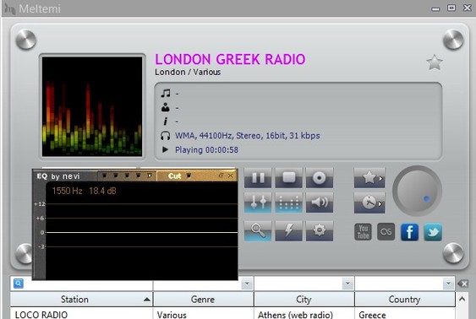Expand the Genre filter dropdown
The image size is (476, 319).
[x=247, y=284]
